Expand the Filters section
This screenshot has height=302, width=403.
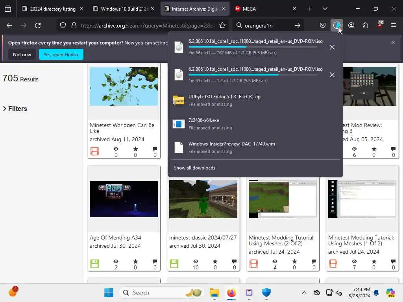[x=15, y=109]
